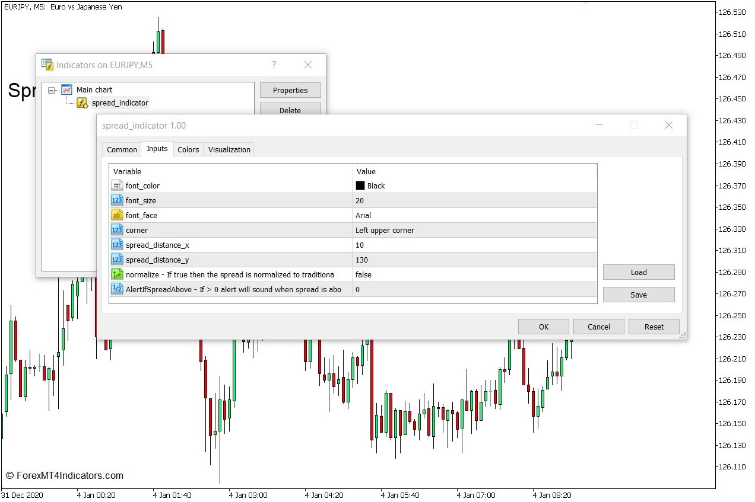Image resolution: width=755 pixels, height=502 pixels.
Task: Open Properties in the Indicators dialog
Action: point(290,90)
